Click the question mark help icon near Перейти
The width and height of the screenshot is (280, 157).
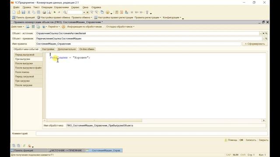pos(63,27)
